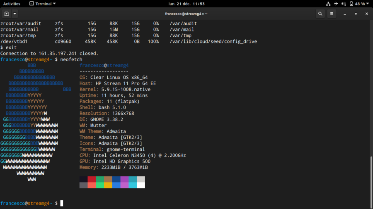Expand the new tab dropdown arrow
This screenshot has height=209, width=373.
point(15,14)
